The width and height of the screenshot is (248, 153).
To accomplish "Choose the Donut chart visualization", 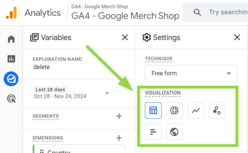I will [174, 110].
